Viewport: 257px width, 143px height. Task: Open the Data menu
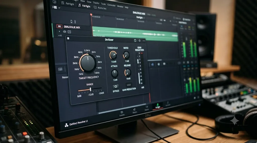[x=89, y=2]
